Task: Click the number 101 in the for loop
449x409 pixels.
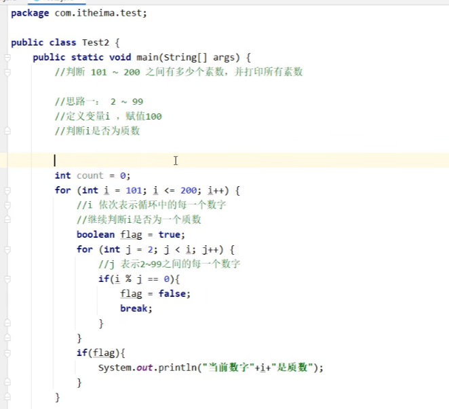Action: tap(134, 190)
